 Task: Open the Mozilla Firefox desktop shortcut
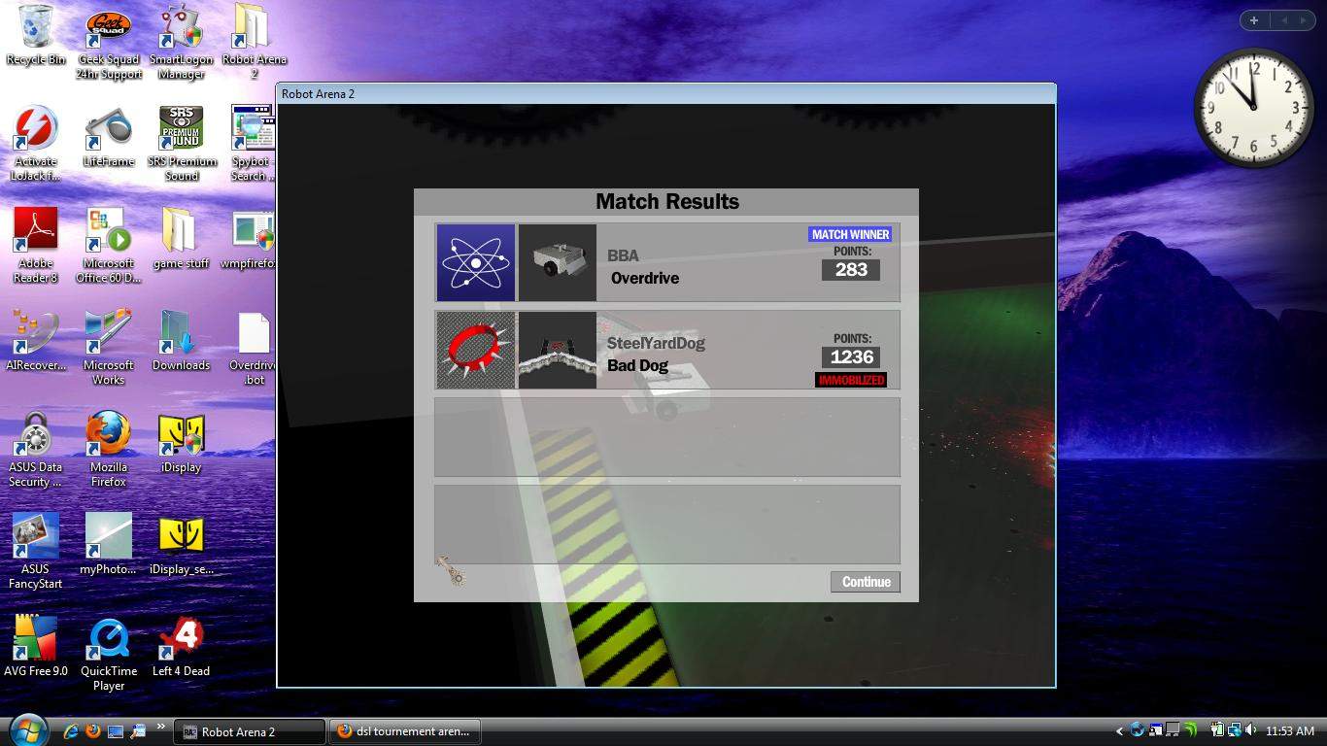click(x=108, y=435)
